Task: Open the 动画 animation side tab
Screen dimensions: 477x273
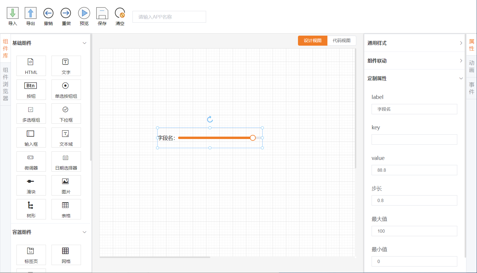Action: coord(472,67)
